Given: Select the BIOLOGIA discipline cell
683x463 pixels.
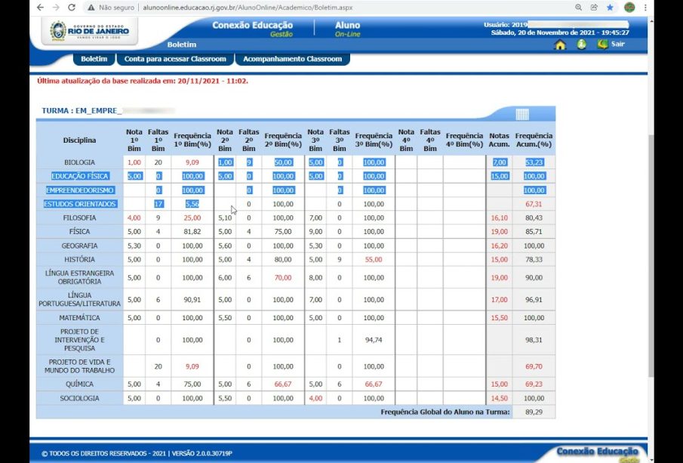Looking at the screenshot, I should tap(79, 162).
